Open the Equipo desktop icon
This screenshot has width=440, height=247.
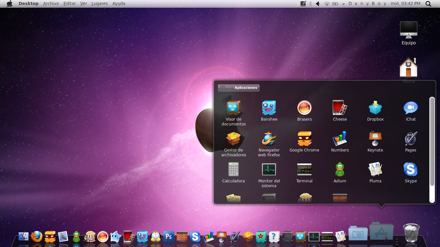click(409, 33)
